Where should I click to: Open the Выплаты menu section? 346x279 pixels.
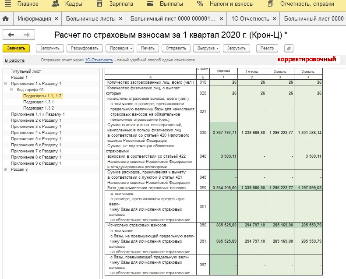click(x=171, y=4)
